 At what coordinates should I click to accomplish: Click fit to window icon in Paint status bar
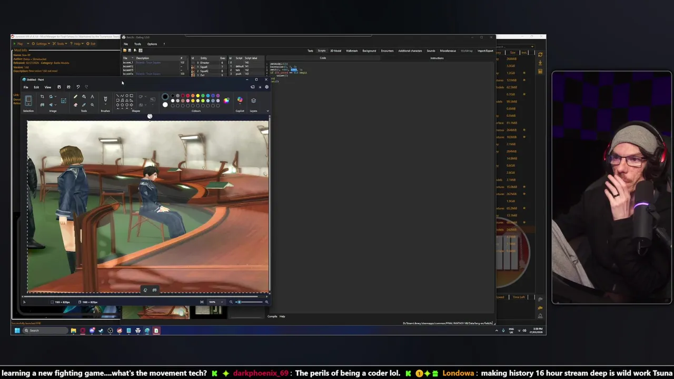[202, 302]
